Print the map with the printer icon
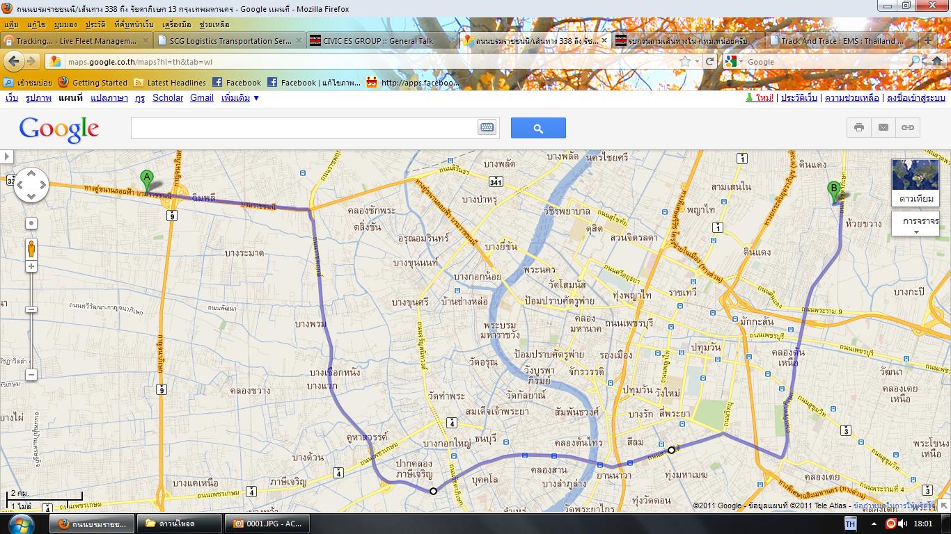 click(x=859, y=127)
